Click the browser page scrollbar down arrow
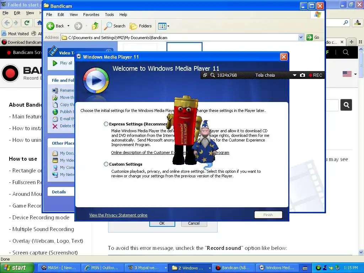 (361, 252)
